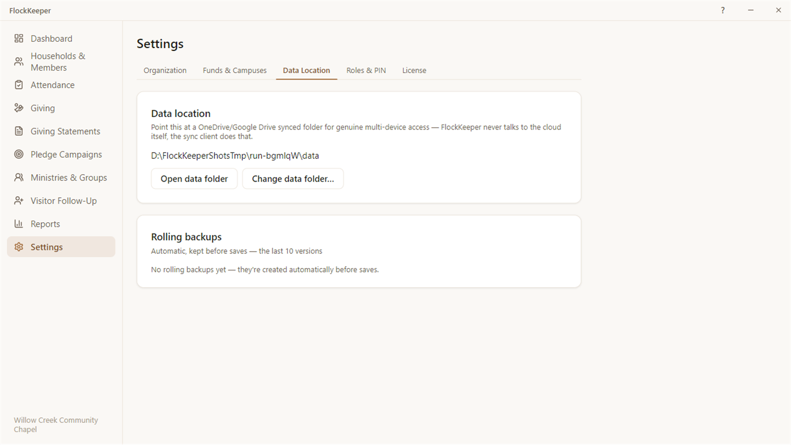The height and width of the screenshot is (445, 791).
Task: Open Dashboard from the sidebar
Action: pos(61,38)
